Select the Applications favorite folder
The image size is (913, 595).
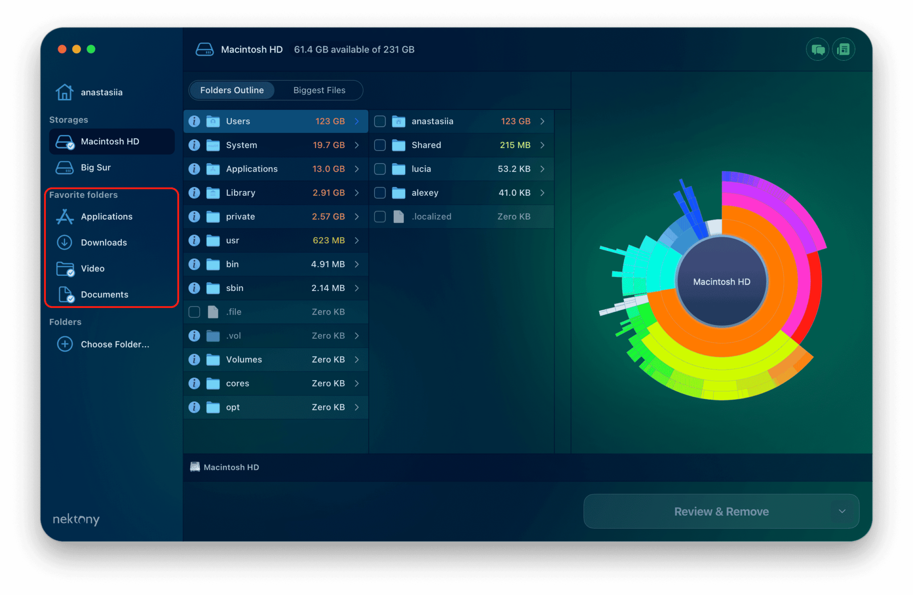click(x=107, y=217)
